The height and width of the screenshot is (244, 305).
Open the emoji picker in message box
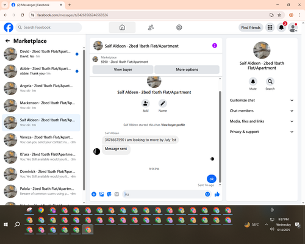pyautogui.click(x=207, y=194)
